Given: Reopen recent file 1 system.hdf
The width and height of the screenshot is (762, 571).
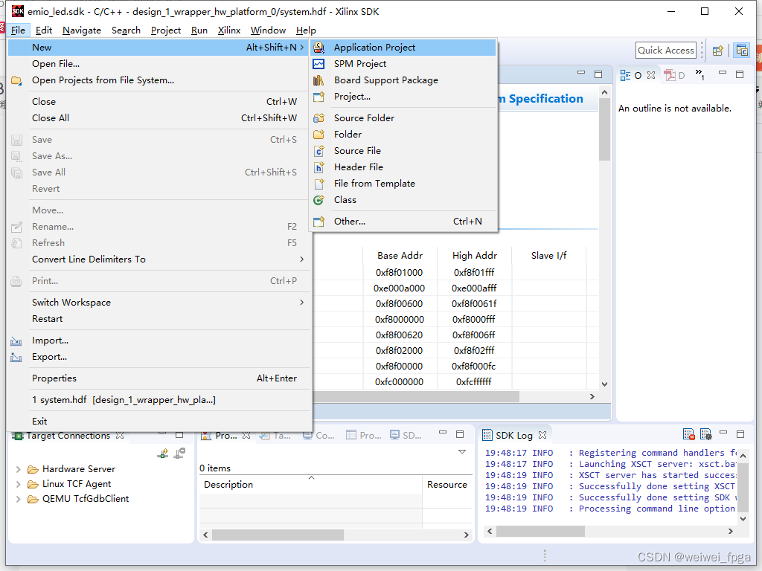Looking at the screenshot, I should (159, 400).
